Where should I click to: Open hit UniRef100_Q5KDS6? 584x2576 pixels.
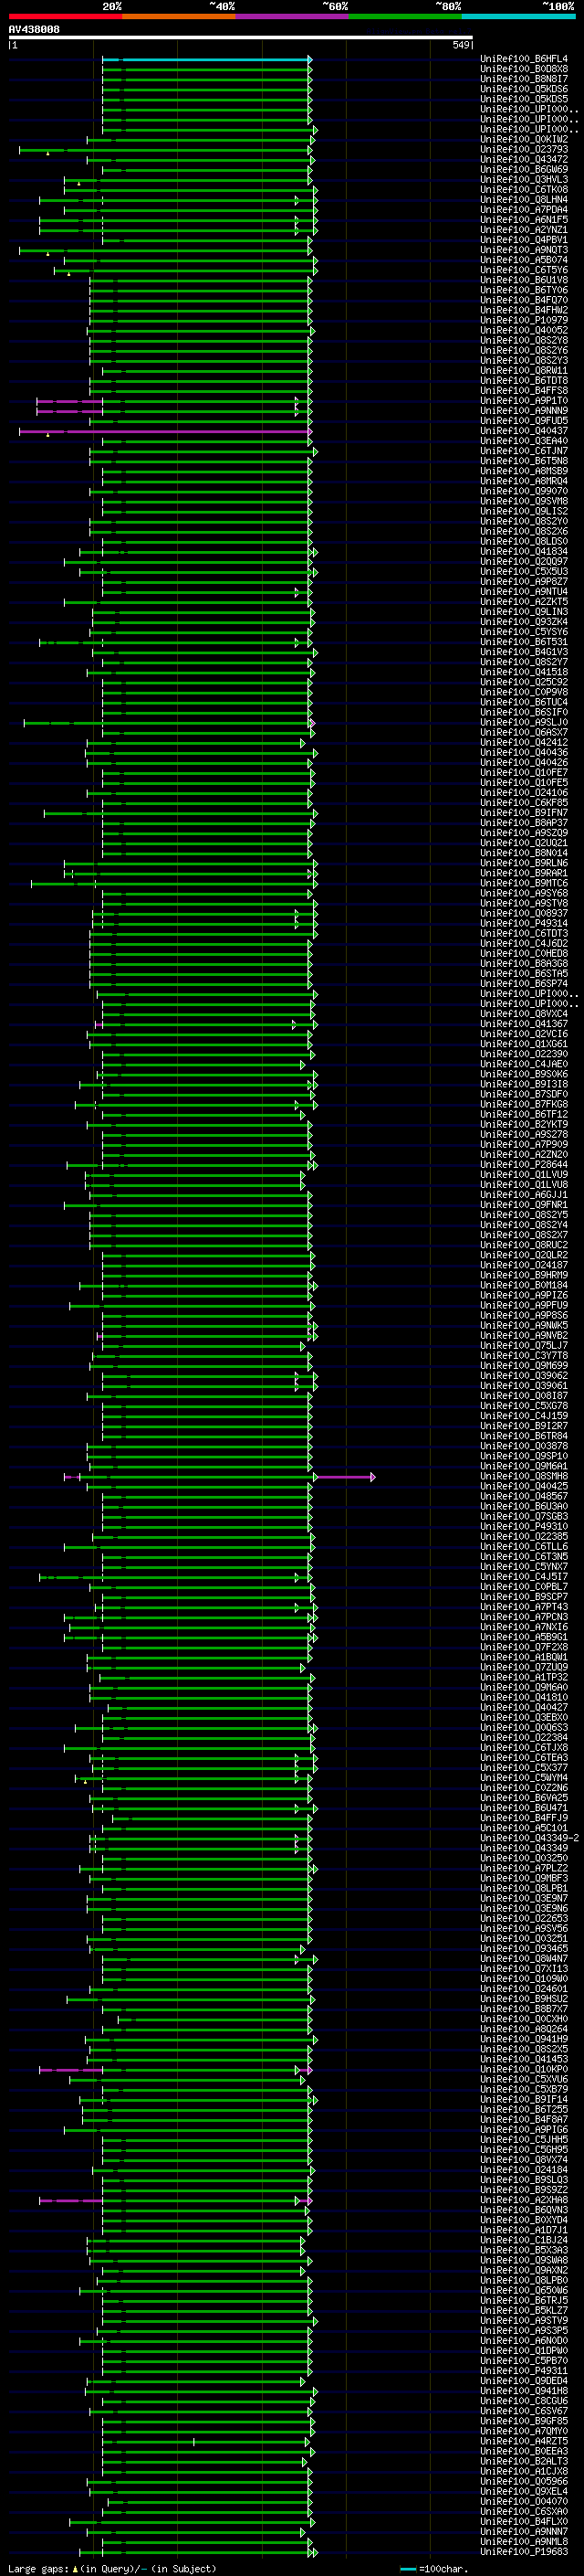pos(524,89)
